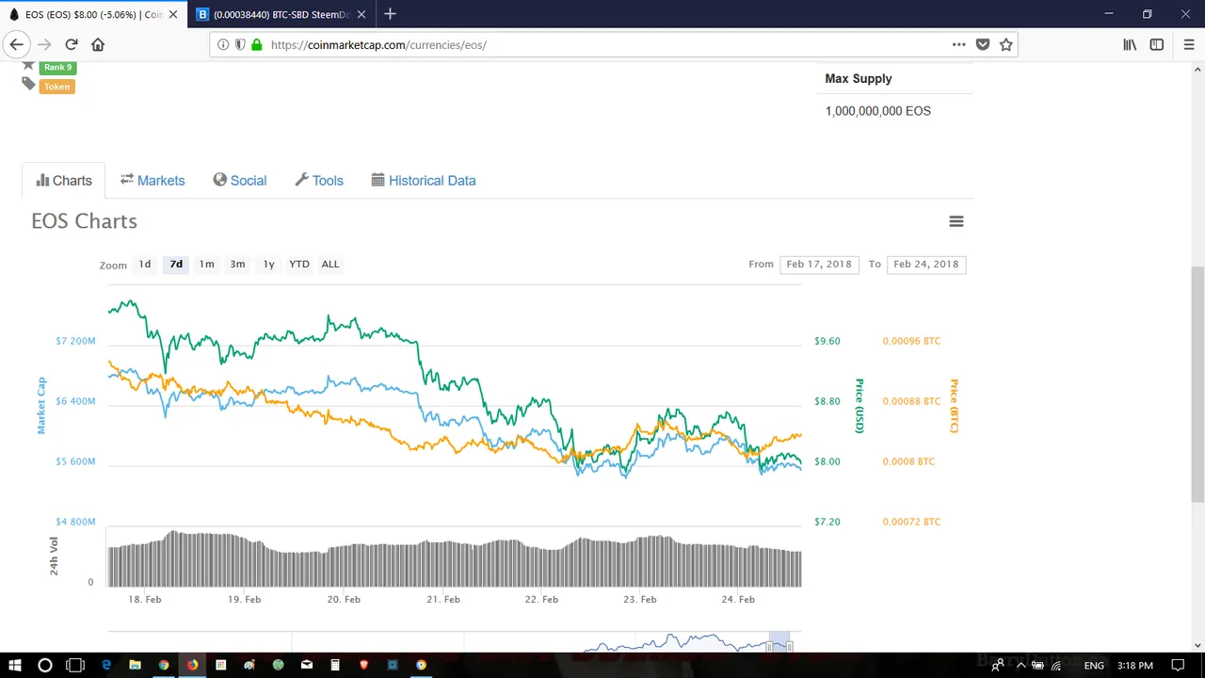Open the Windows Start menu

coord(16,665)
